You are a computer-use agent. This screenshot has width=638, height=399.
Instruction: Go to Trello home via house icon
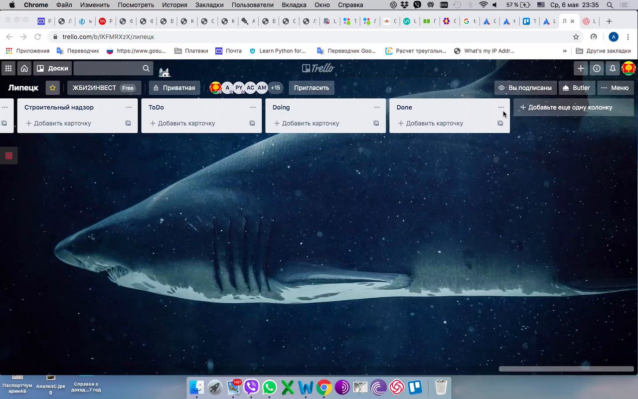pos(24,68)
